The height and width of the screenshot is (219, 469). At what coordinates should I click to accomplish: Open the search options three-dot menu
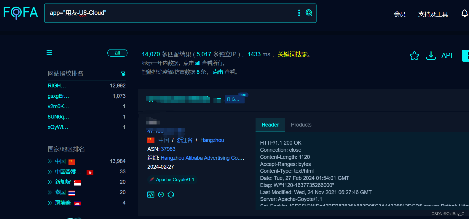tap(299, 13)
